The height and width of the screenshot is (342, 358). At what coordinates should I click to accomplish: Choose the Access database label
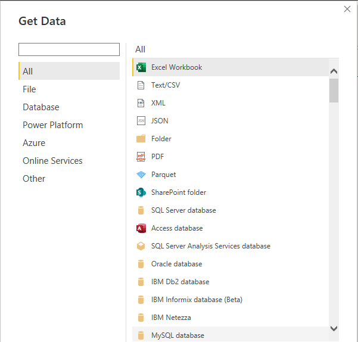pyautogui.click(x=177, y=228)
